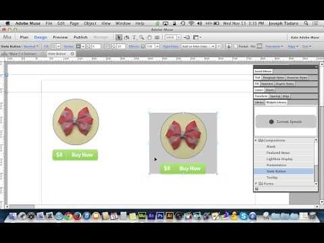324x243 pixels.
Task: Click the stroke weight input field
Action: click(96, 47)
